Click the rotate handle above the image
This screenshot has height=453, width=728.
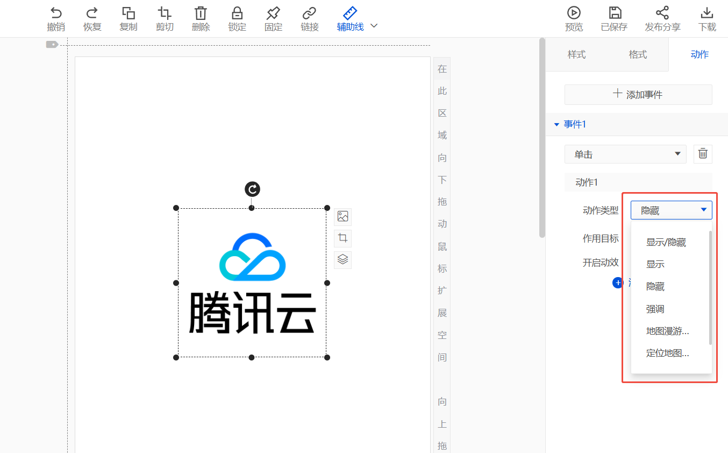252,189
